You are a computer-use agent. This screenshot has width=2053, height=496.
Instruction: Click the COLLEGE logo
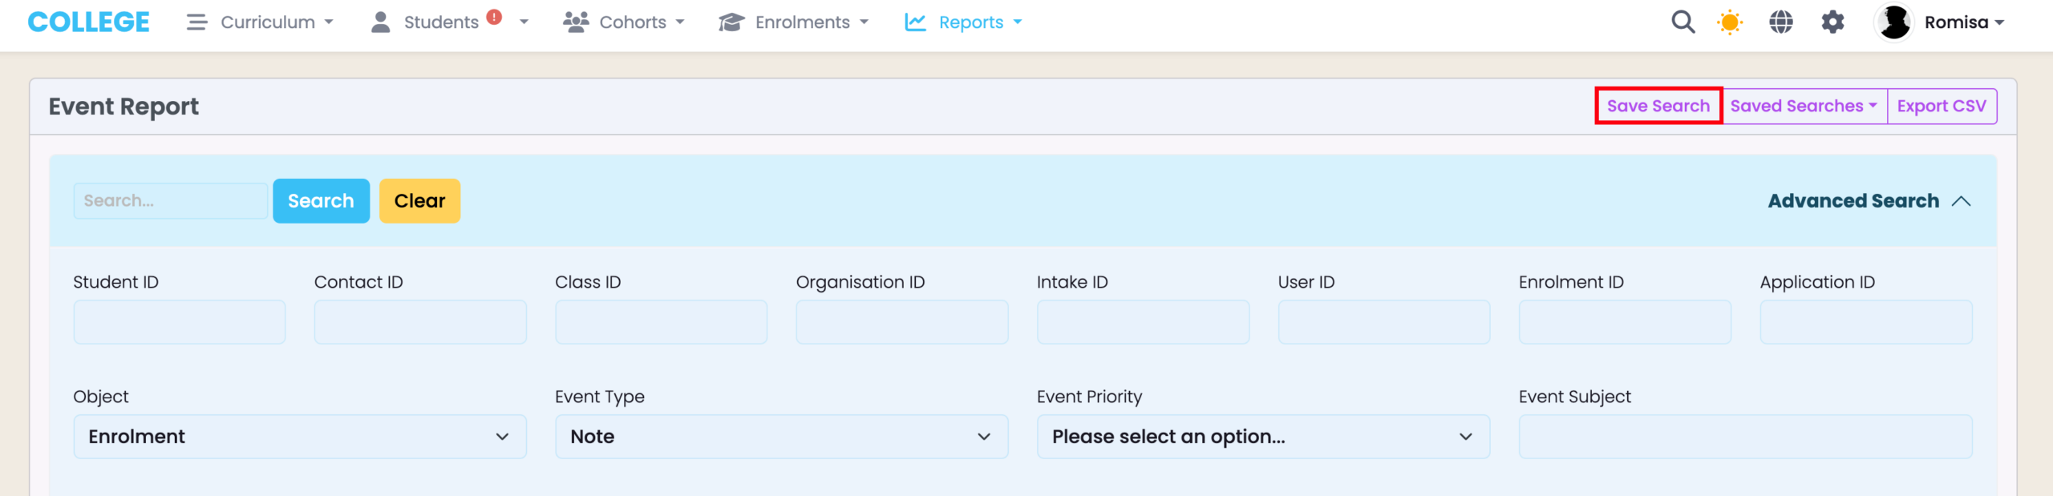88,22
